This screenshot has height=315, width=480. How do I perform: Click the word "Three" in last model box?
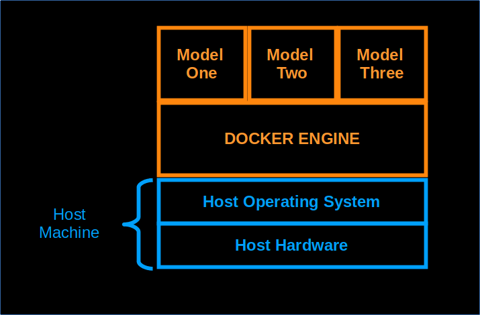point(381,73)
